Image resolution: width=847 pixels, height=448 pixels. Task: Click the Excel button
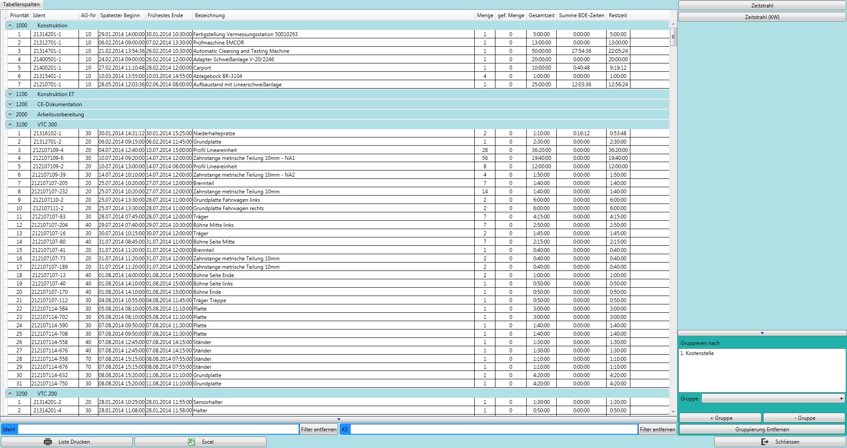[x=200, y=442]
